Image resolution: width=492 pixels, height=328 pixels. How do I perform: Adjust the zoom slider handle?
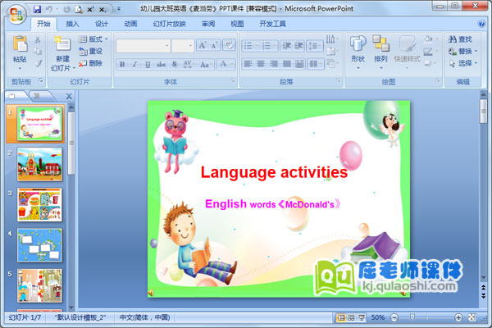tap(412, 317)
